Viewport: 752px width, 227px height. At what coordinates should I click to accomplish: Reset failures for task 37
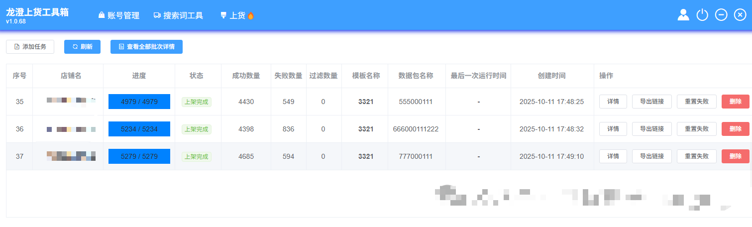[697, 156]
